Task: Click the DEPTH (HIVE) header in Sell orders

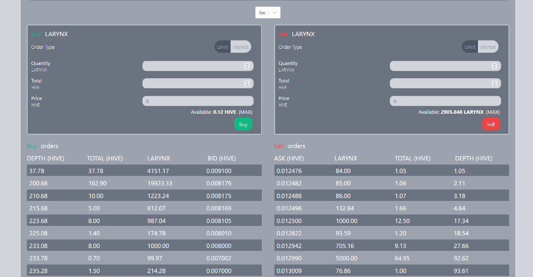Action: point(474,159)
